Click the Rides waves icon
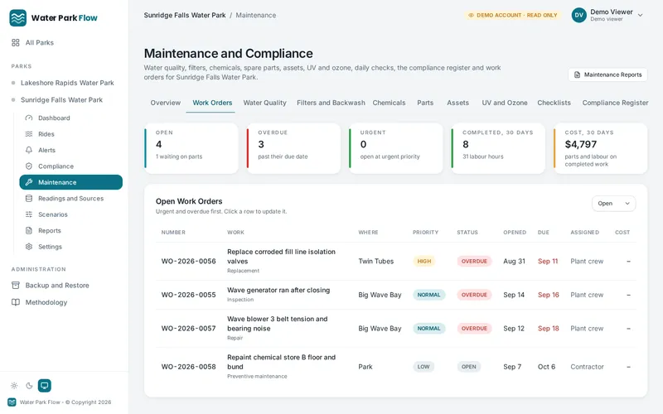The width and height of the screenshot is (663, 414). (x=29, y=134)
